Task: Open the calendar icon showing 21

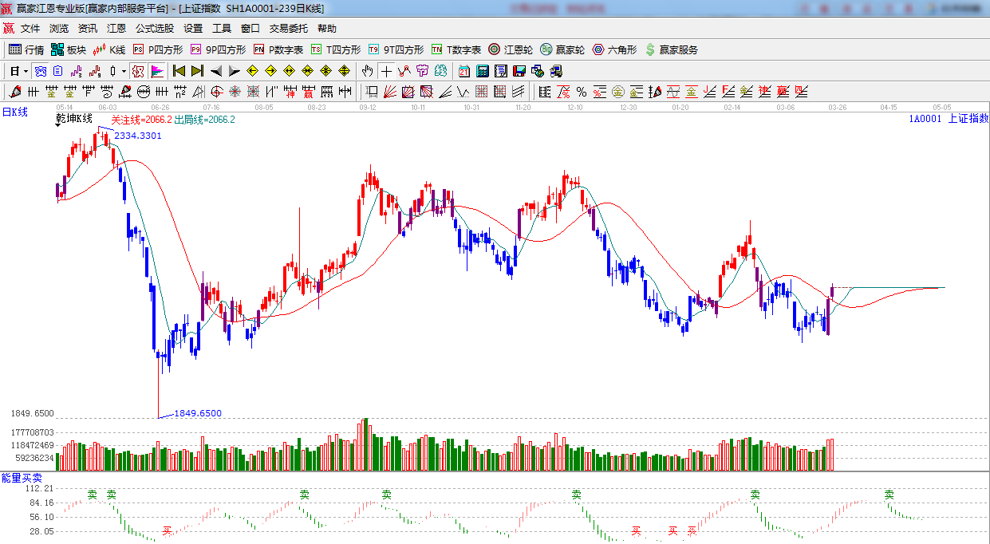Action: pos(463,71)
